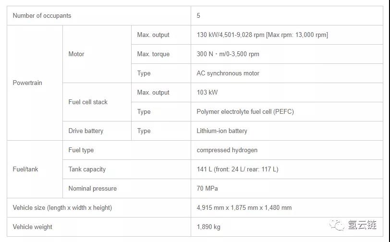Select the Vehicle size dimensions value
Image resolution: width=390 pixels, height=242 pixels.
(244, 207)
